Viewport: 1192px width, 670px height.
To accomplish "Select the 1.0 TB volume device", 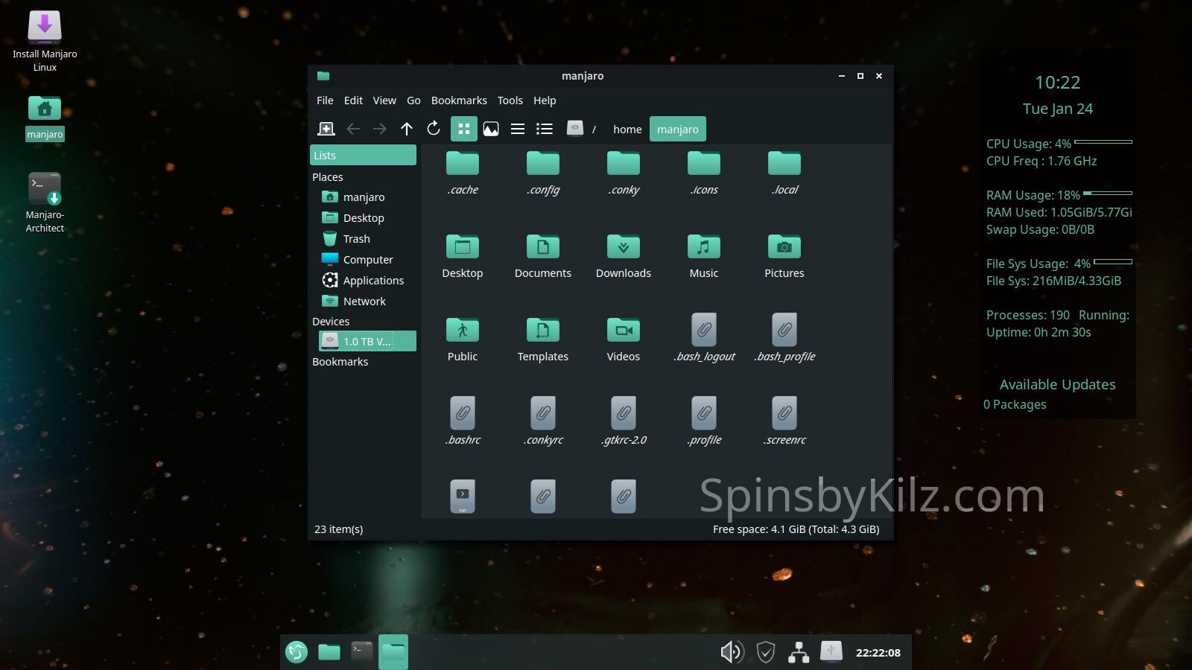I will (367, 342).
